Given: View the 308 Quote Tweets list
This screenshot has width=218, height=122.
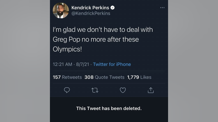Looking at the screenshot, I should (x=104, y=77).
